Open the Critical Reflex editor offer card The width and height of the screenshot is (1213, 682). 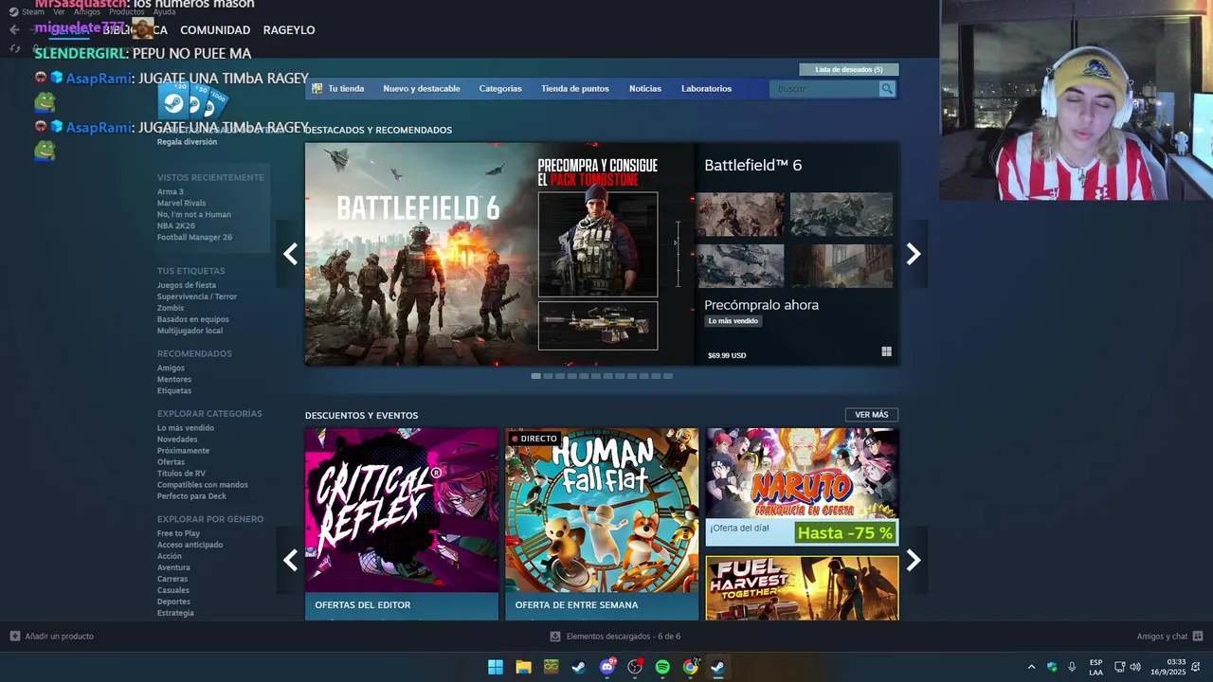(x=402, y=524)
